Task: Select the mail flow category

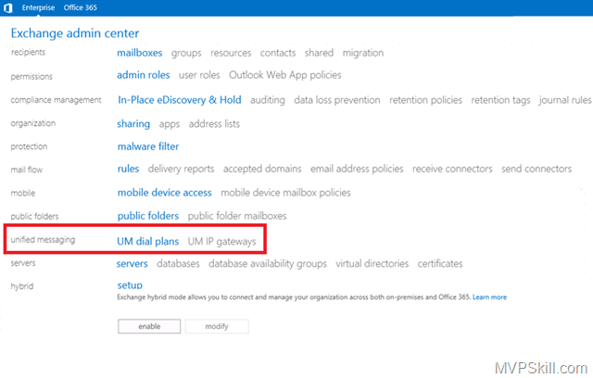Action: tap(27, 170)
